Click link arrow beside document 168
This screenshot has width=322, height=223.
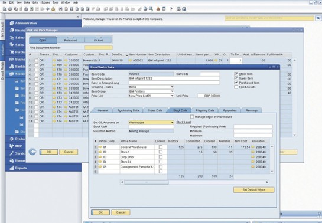click(54, 60)
